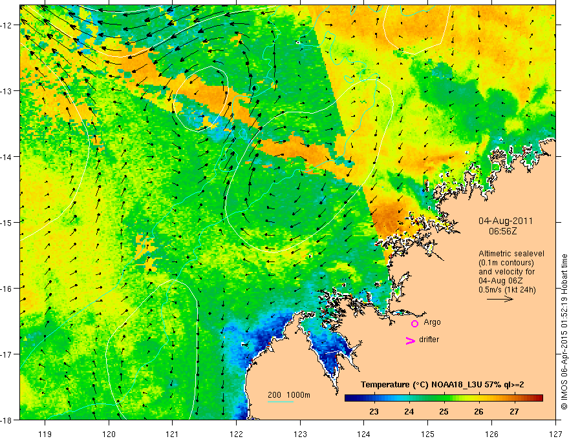This screenshot has width=569, height=439.
Task: Click latitude axis label -18
Action: [7, 420]
